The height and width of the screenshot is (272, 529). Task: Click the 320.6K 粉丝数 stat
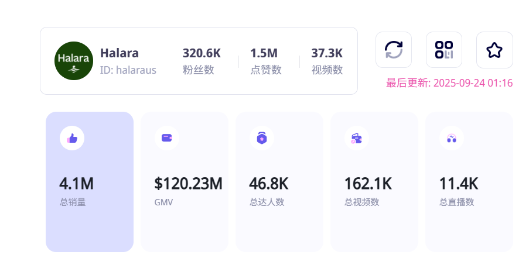tap(202, 61)
